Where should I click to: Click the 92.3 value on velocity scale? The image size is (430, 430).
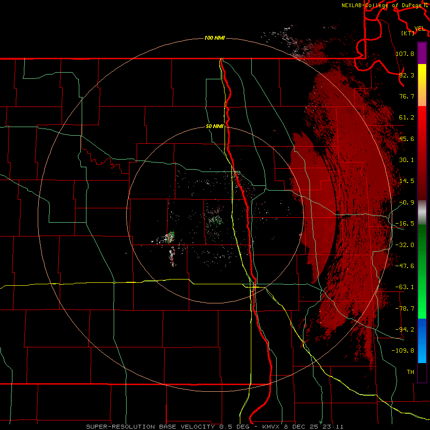pos(407,75)
